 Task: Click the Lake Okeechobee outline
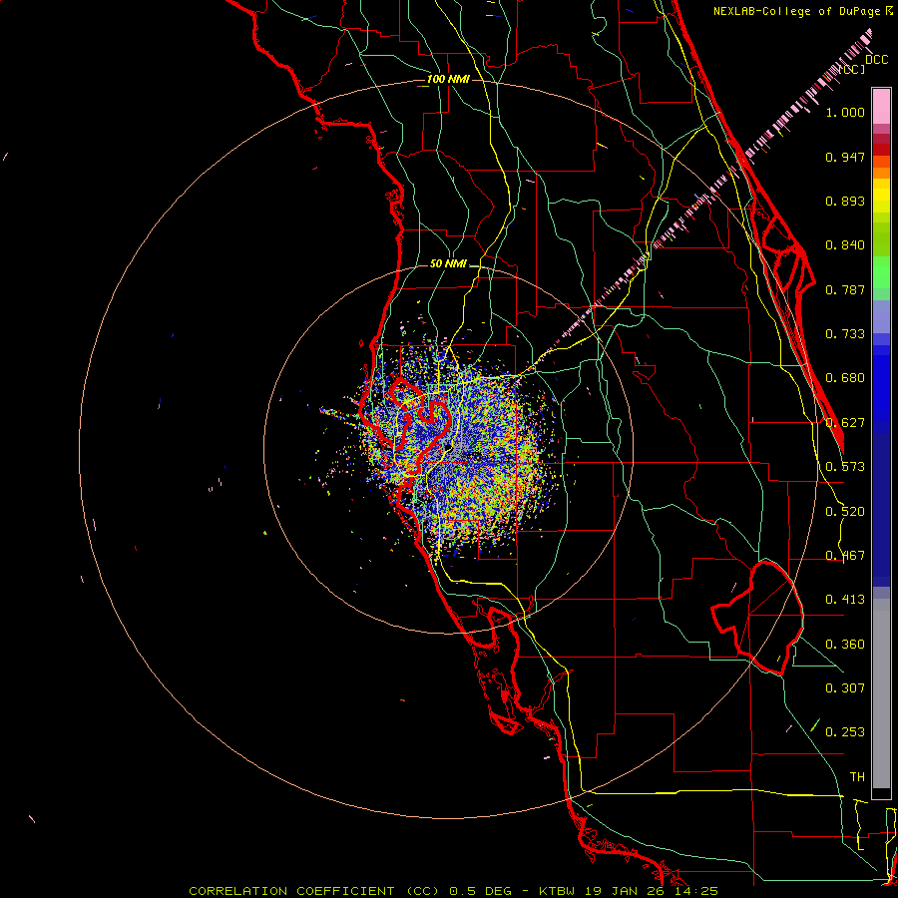click(757, 618)
